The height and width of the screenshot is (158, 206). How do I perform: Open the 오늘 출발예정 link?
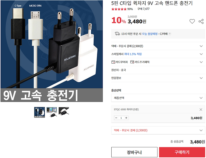[x=150, y=34]
